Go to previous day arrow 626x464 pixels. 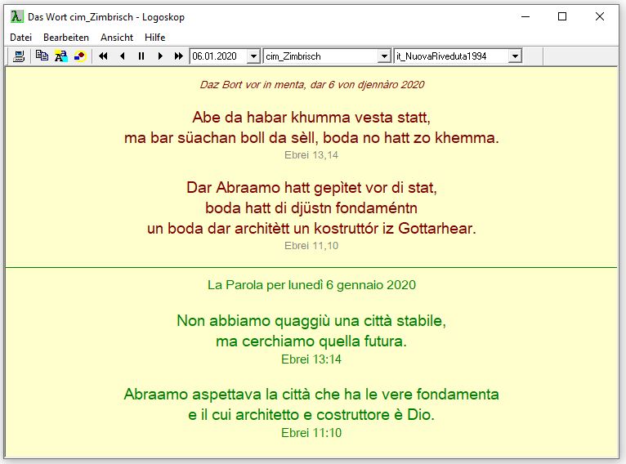(122, 56)
